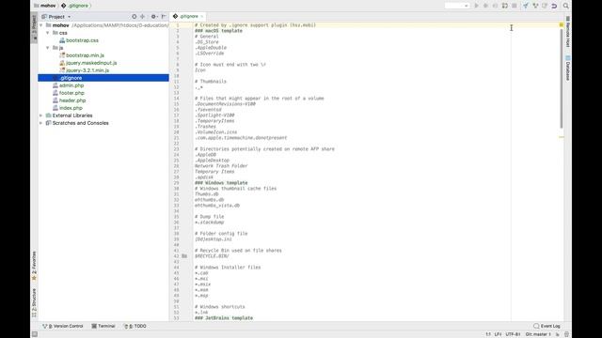Click the Run with Coverage icon
This screenshot has height=338, width=602.
496,6
